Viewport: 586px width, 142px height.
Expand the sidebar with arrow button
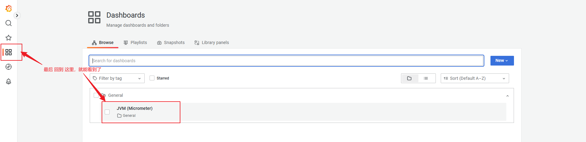pyautogui.click(x=17, y=15)
